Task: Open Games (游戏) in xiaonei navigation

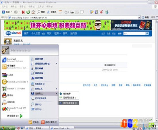Action: click(x=65, y=34)
